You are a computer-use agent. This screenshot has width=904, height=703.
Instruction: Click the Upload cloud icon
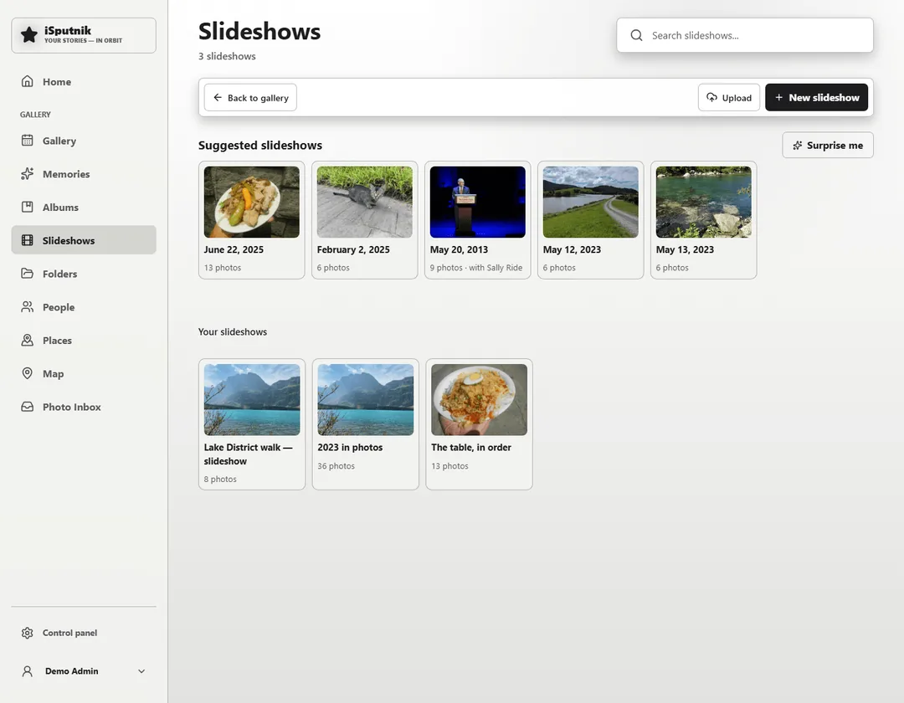point(712,97)
